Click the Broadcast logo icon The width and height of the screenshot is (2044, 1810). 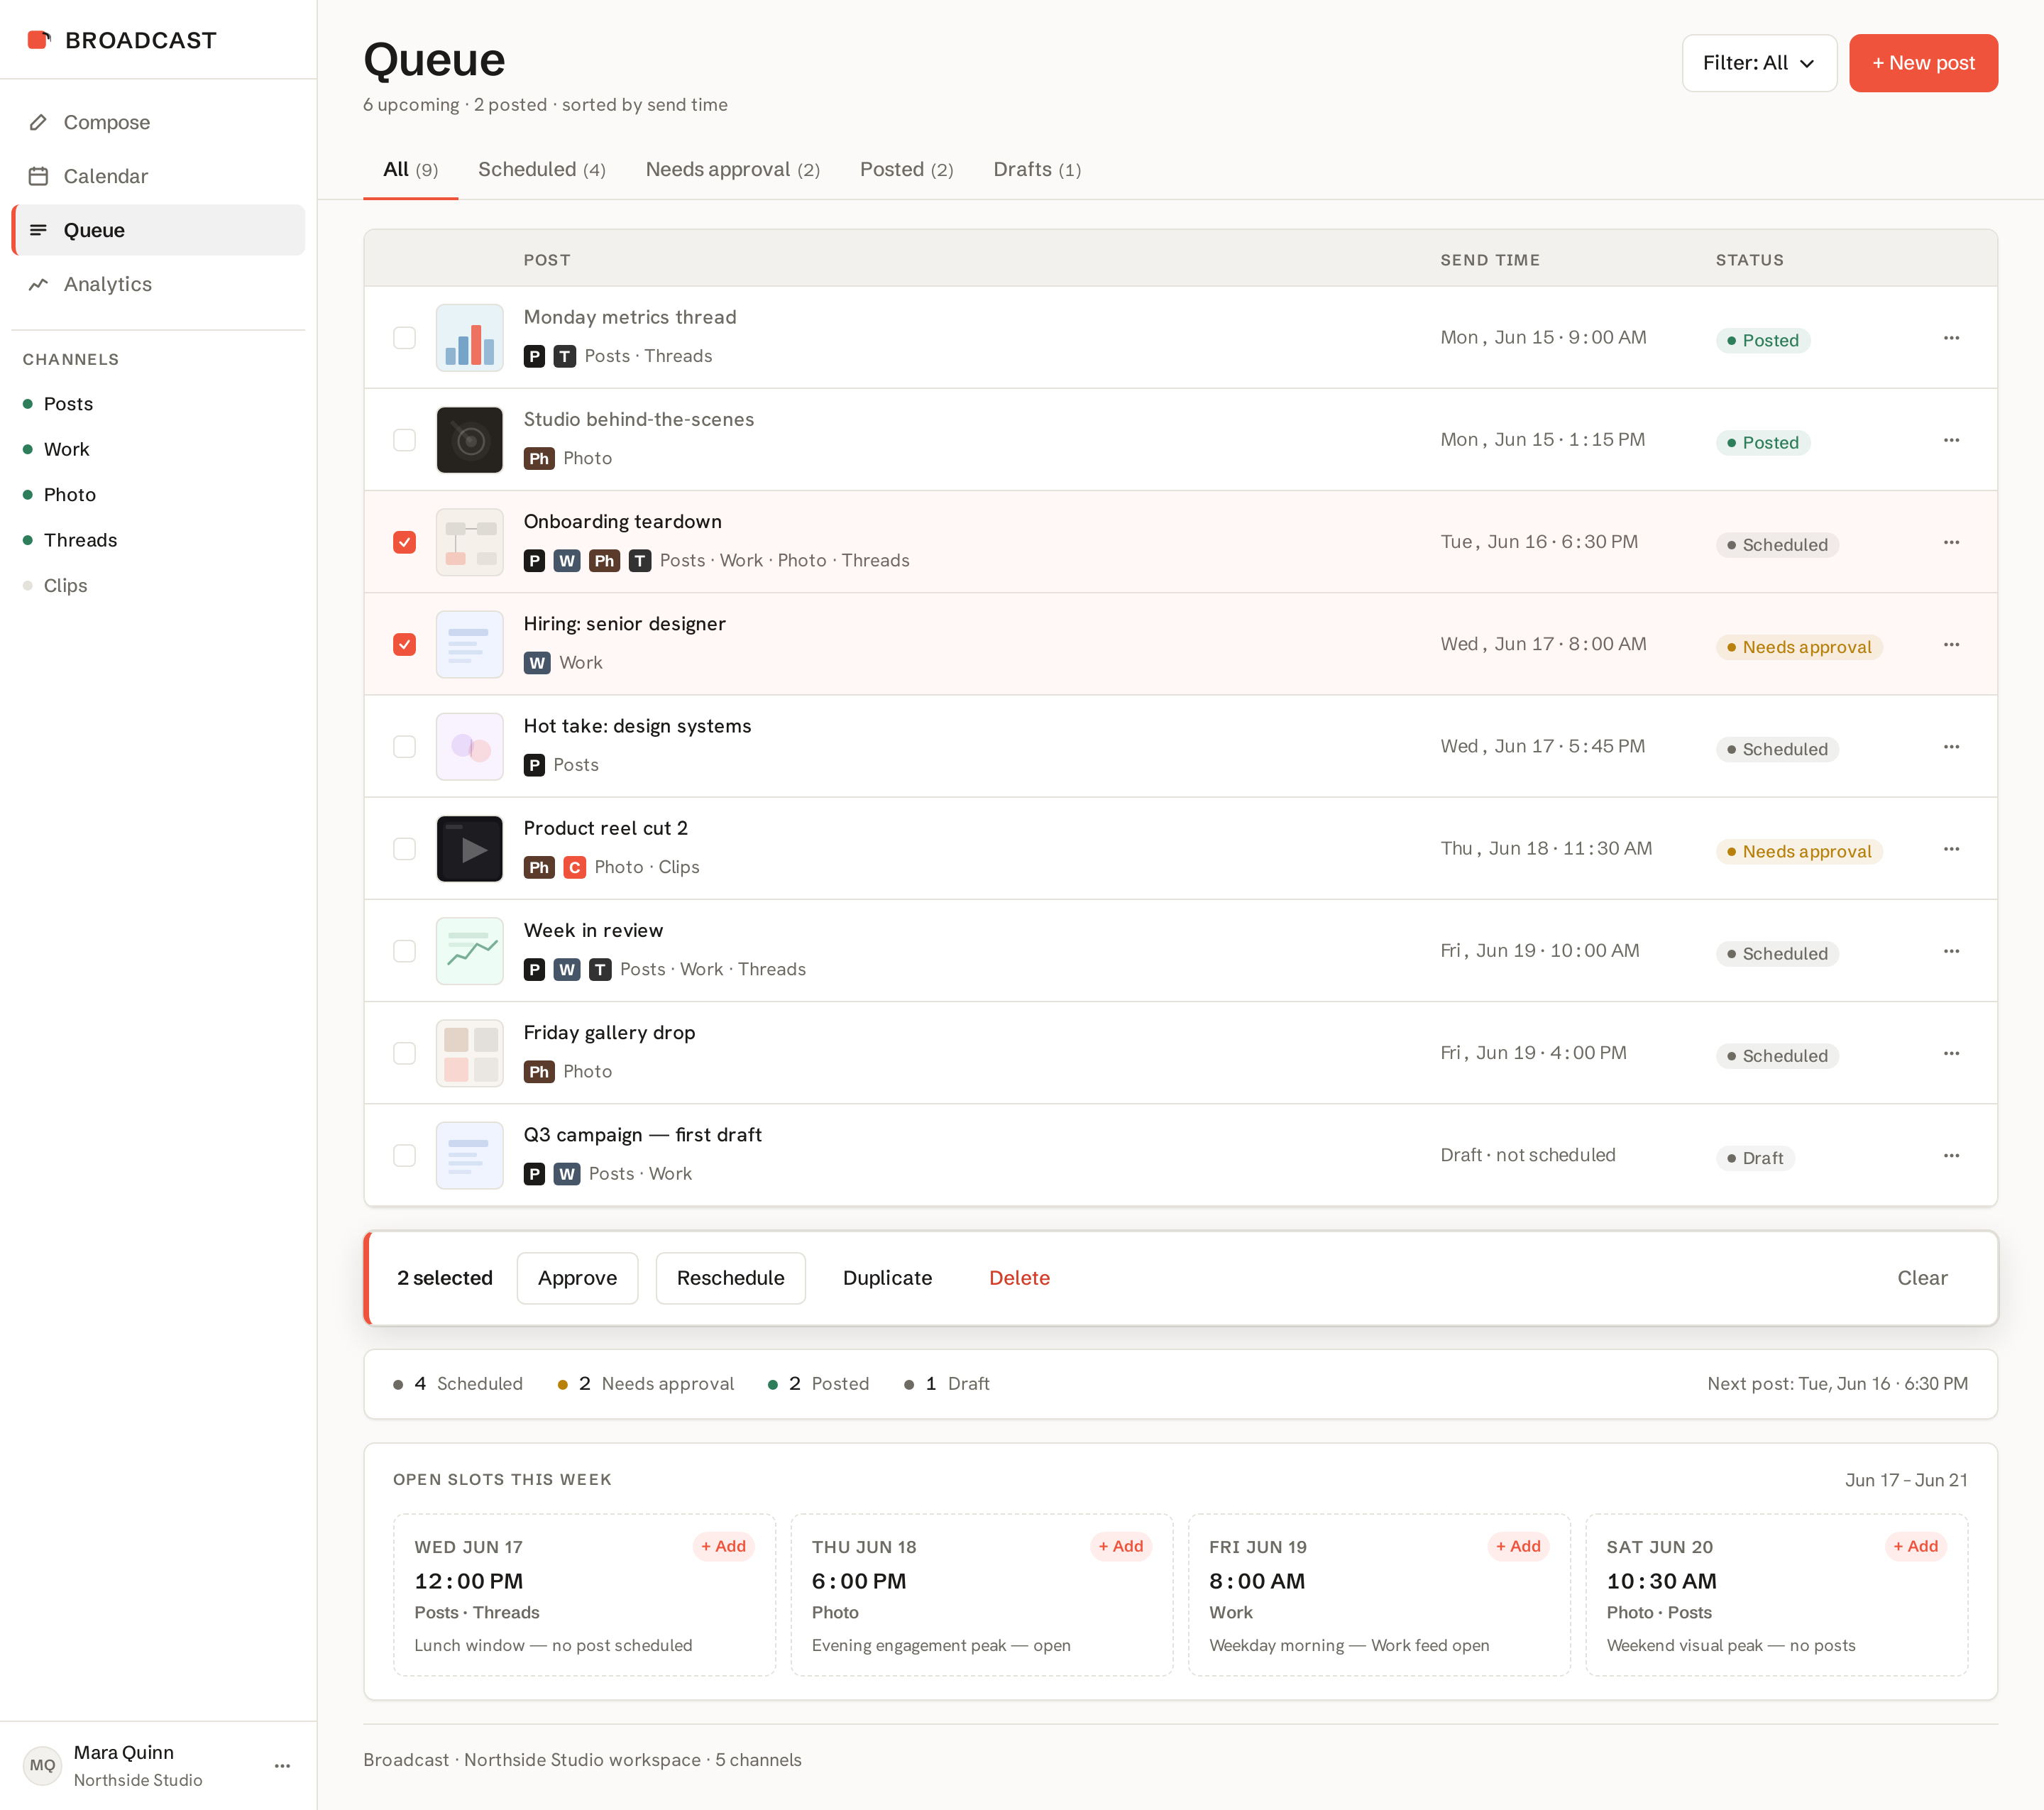38,40
